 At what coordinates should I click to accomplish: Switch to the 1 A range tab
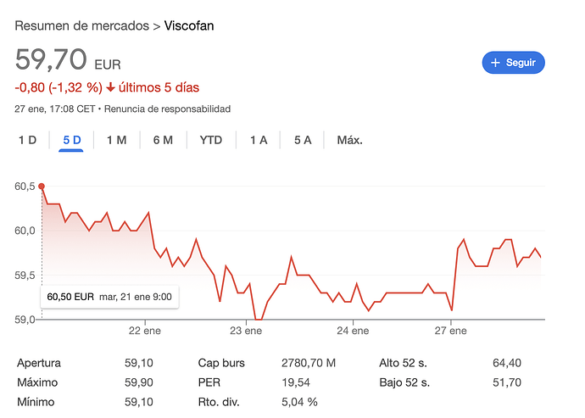[259, 140]
